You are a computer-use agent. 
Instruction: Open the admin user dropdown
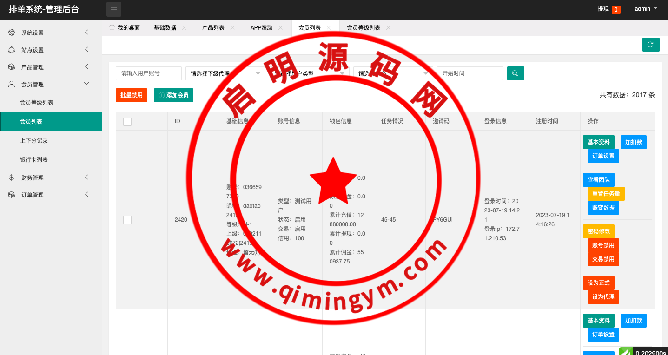click(646, 9)
